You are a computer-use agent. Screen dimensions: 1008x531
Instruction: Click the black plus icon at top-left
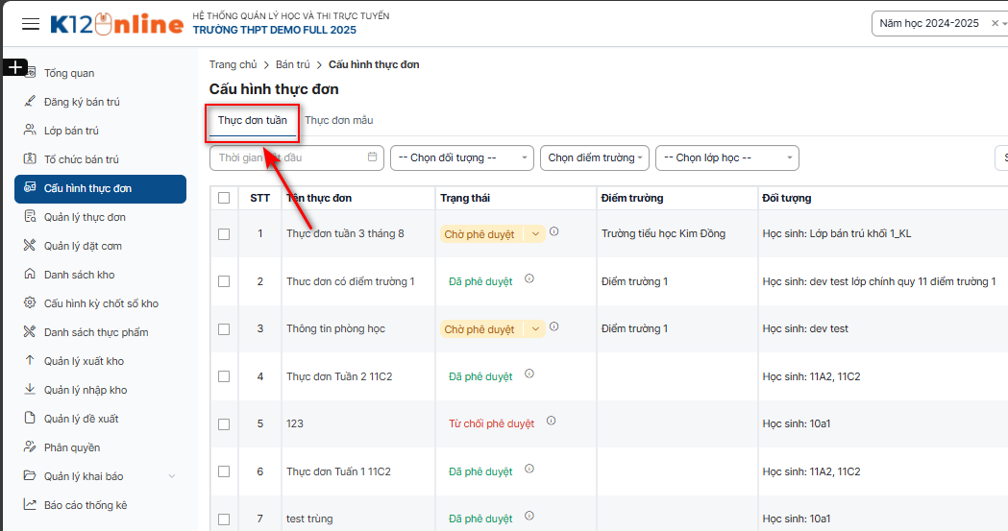point(15,67)
